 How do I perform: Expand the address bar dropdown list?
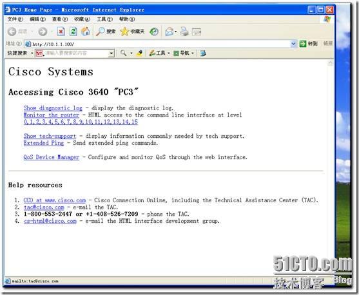point(293,44)
